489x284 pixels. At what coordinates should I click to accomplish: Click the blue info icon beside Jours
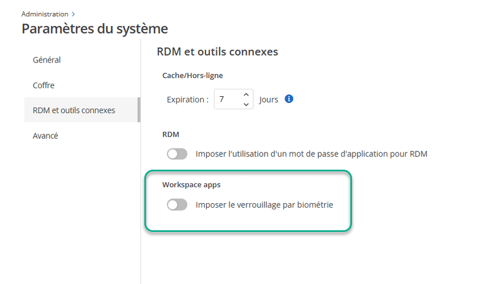tap(289, 99)
